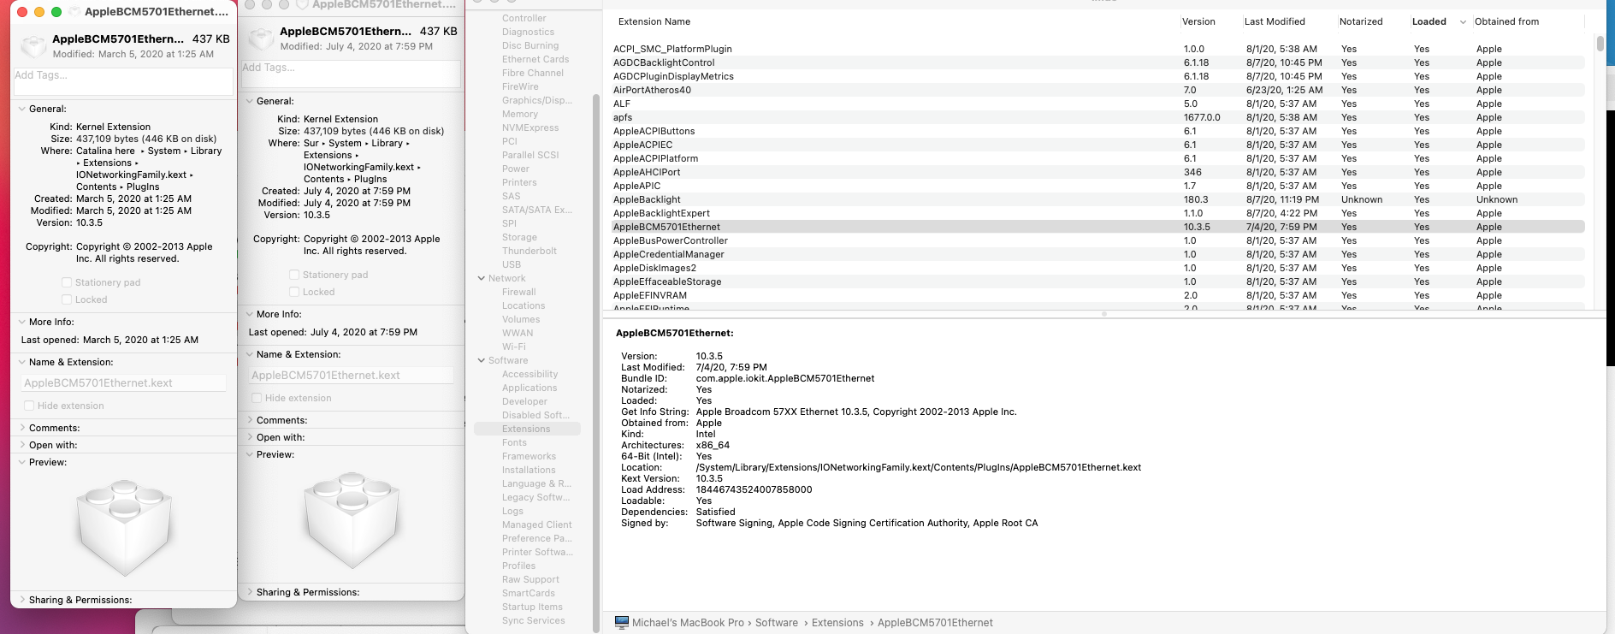Expand Comments section in the March 5 Get Info window
1615x634 pixels.
(x=21, y=428)
